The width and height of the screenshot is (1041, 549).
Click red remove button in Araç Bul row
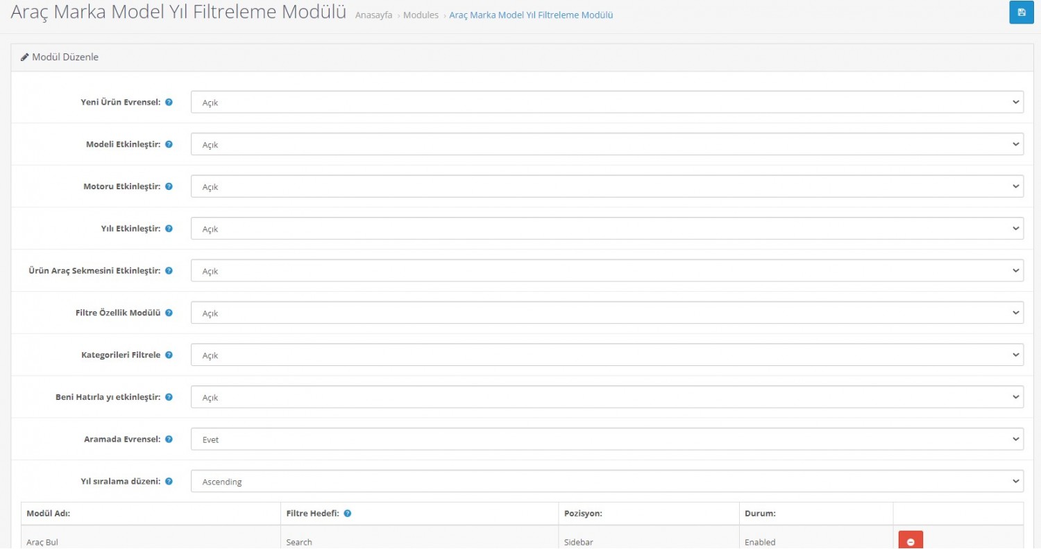click(911, 541)
